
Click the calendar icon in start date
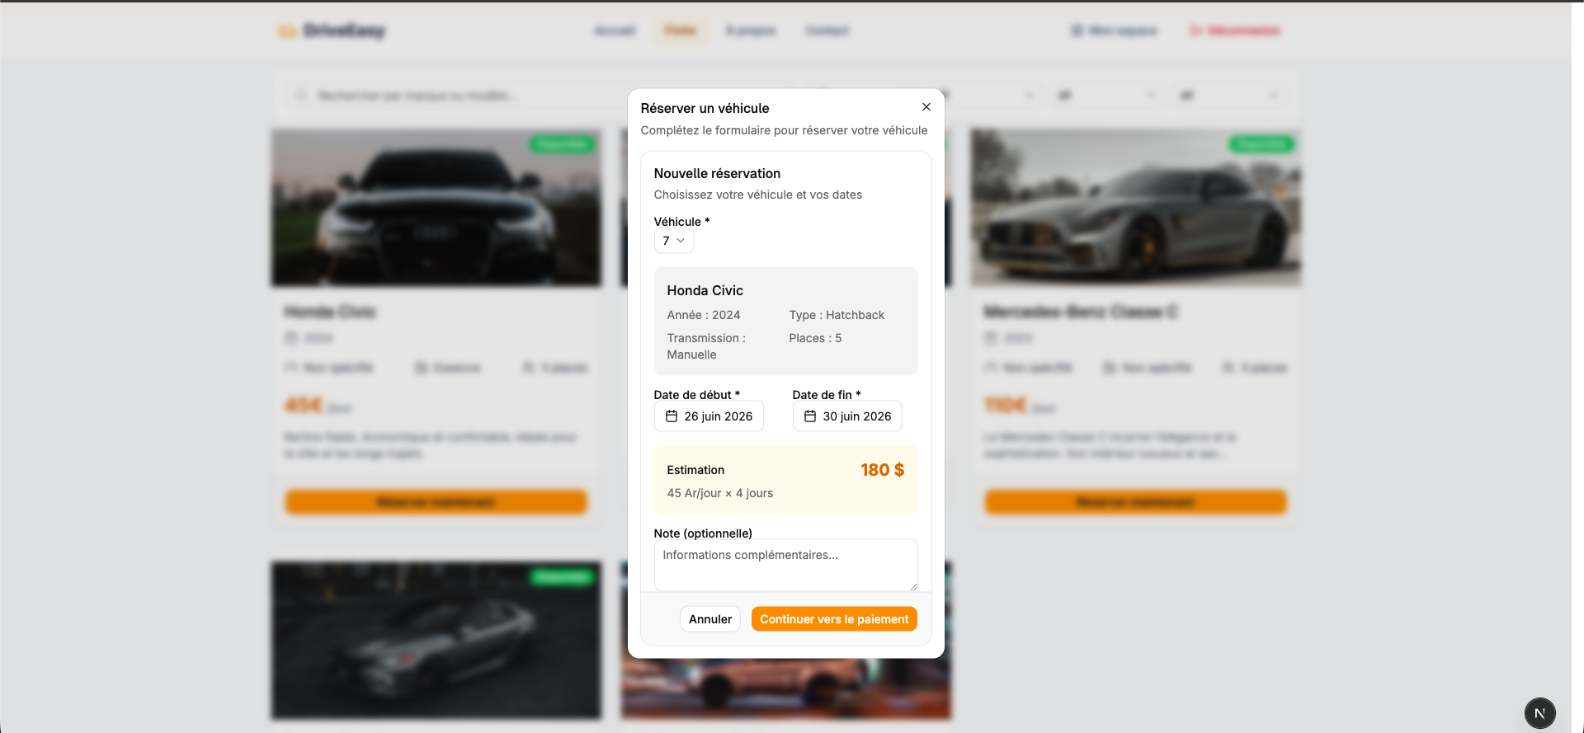[672, 416]
